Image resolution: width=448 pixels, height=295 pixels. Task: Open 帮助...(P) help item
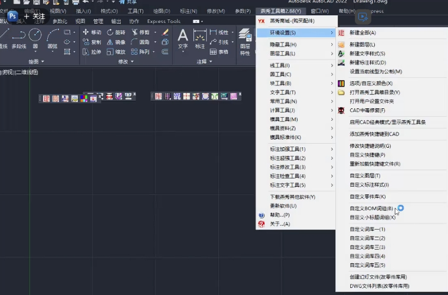pyautogui.click(x=279, y=215)
